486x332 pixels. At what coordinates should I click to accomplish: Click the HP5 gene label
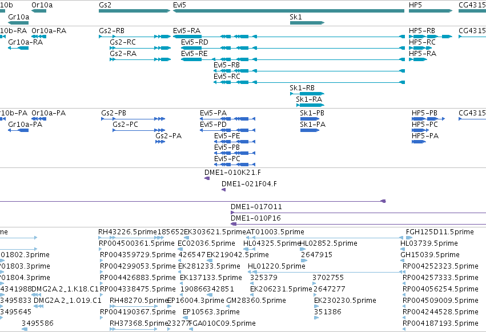pyautogui.click(x=415, y=5)
